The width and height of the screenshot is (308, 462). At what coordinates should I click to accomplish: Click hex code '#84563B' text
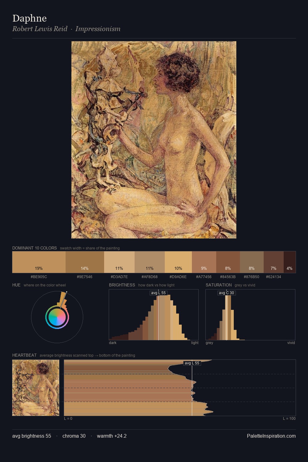pos(228,277)
